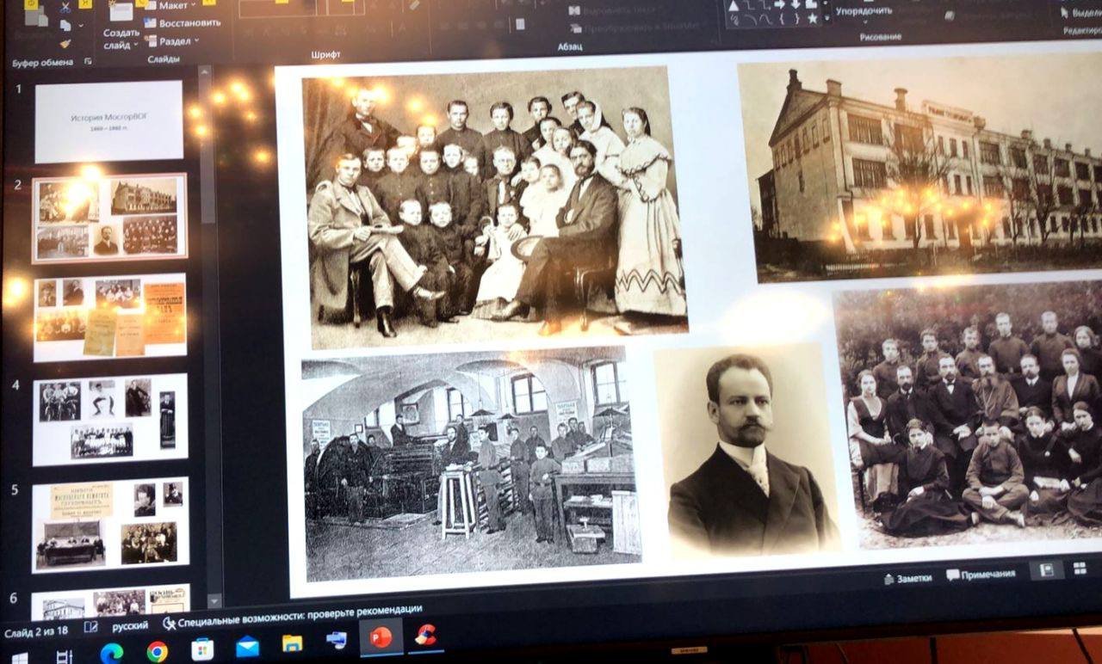Select slide 3 thumbnail in panel
The width and height of the screenshot is (1102, 664).
click(110, 317)
